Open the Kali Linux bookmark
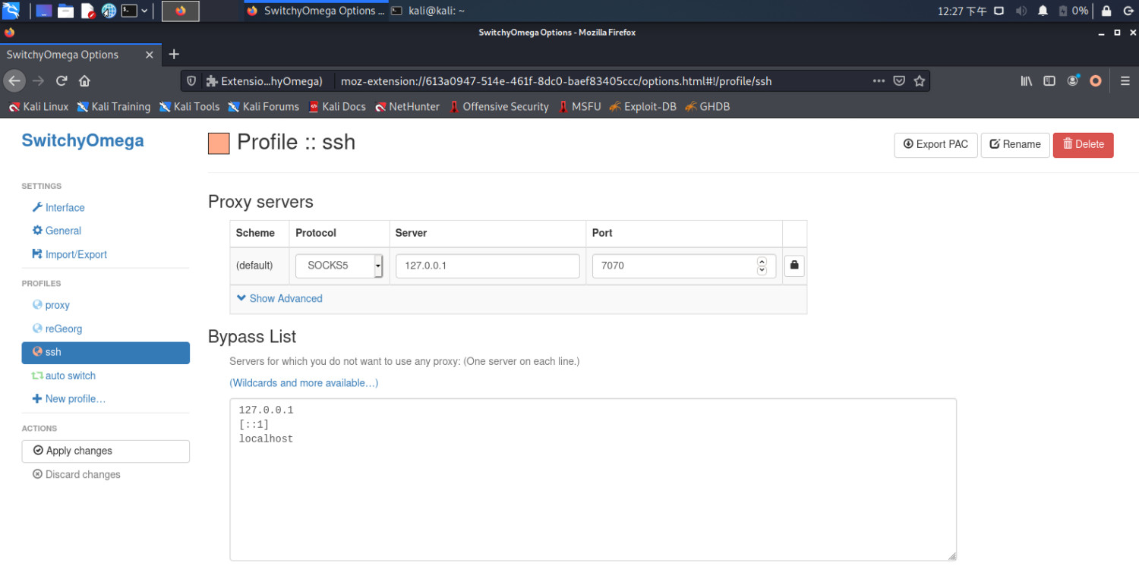This screenshot has height=569, width=1139. (x=39, y=107)
